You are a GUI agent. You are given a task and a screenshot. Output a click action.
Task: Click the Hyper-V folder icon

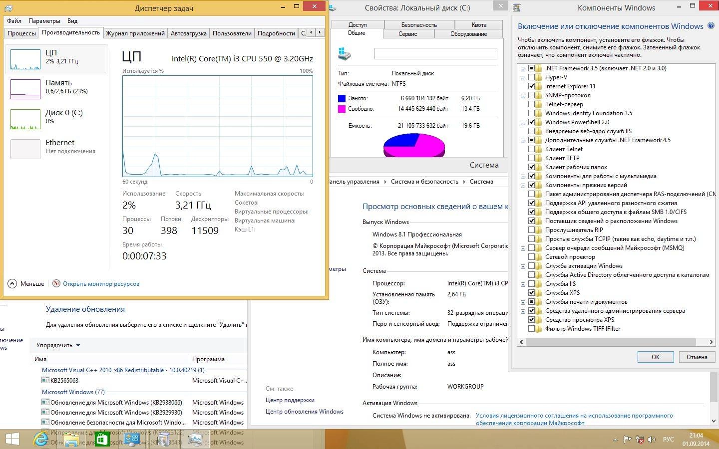(x=539, y=77)
